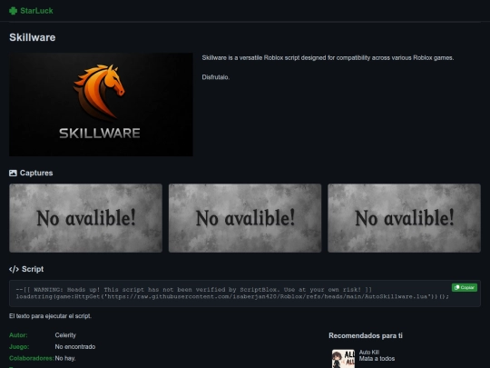Viewport: 490px width, 368px height.
Task: Click the Skillware page title
Action: (x=33, y=37)
